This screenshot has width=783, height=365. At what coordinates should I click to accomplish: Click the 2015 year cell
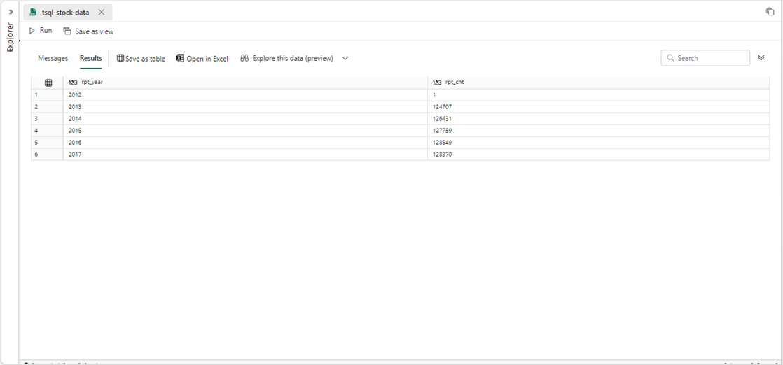[245, 131]
